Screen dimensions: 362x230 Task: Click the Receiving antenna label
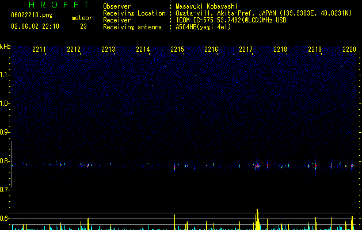[x=132, y=27]
